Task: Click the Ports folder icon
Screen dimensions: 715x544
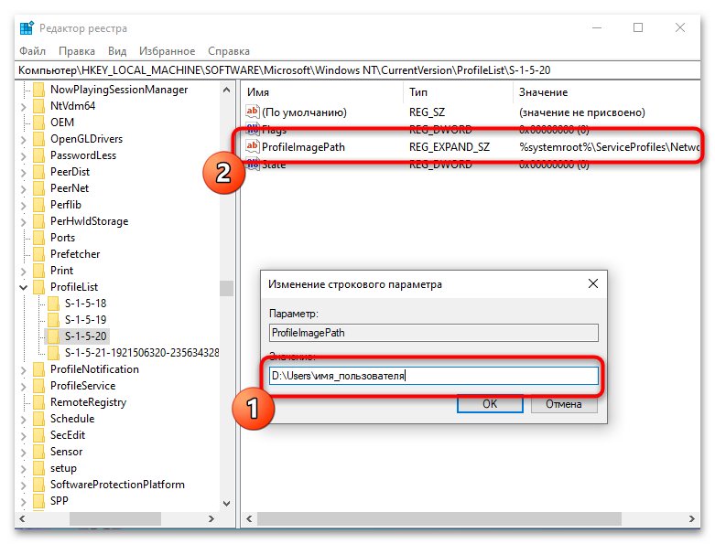Action: pos(39,237)
